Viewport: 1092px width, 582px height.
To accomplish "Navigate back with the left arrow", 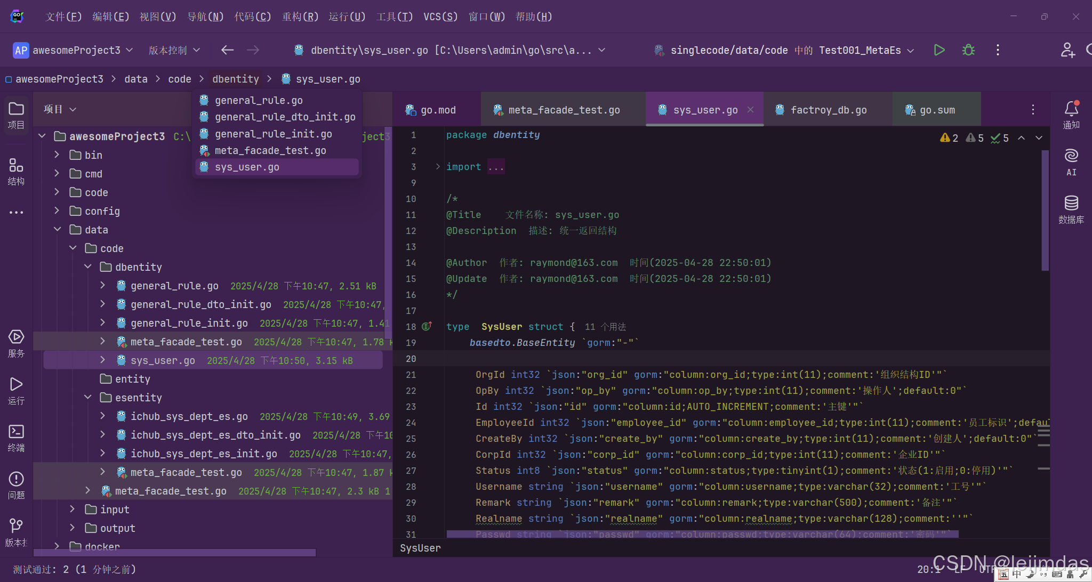I will click(x=228, y=50).
